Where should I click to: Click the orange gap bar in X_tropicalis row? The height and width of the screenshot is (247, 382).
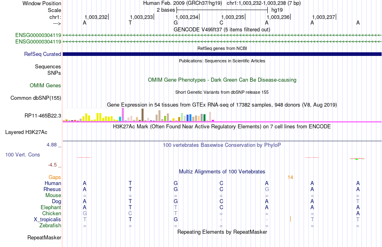click(290, 219)
